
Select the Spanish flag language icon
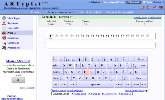[x=155, y=7]
